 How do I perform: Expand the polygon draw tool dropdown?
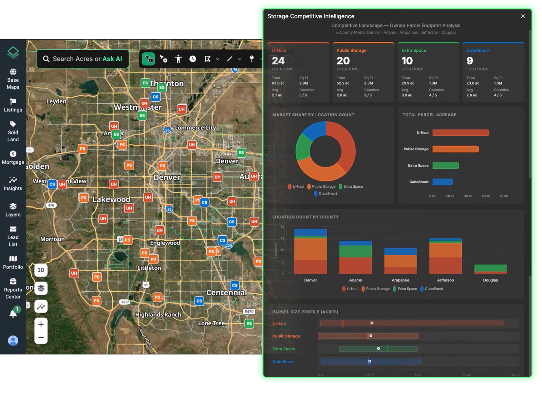[x=218, y=59]
